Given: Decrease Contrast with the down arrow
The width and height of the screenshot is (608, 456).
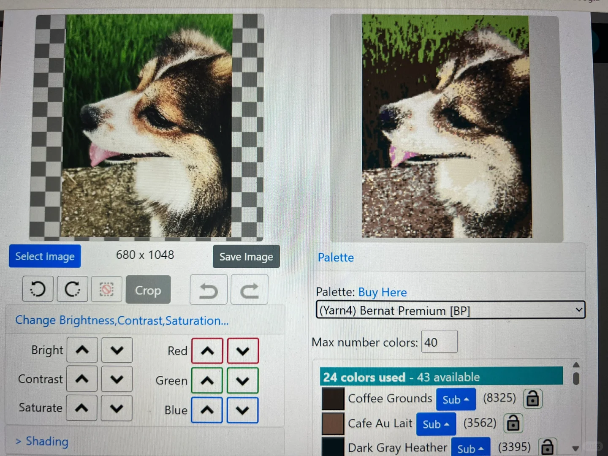Looking at the screenshot, I should click(x=117, y=379).
